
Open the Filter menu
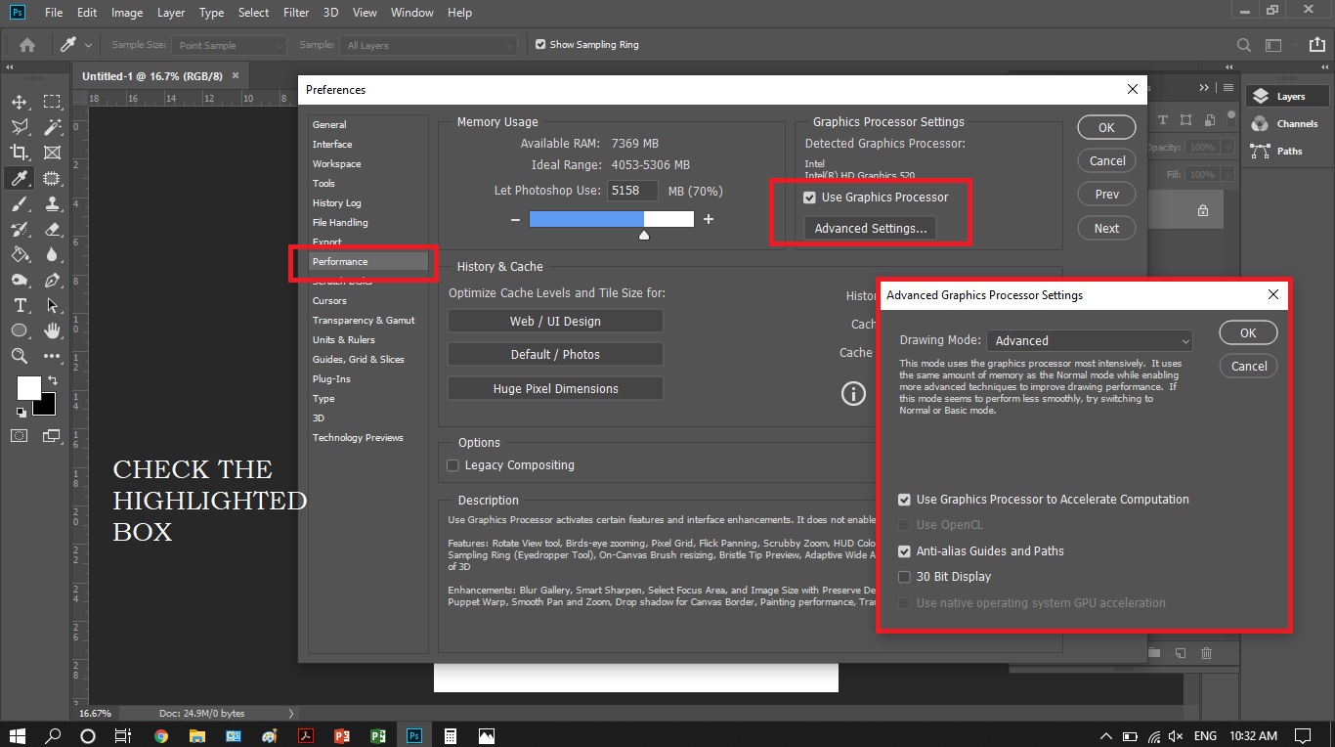coord(296,13)
